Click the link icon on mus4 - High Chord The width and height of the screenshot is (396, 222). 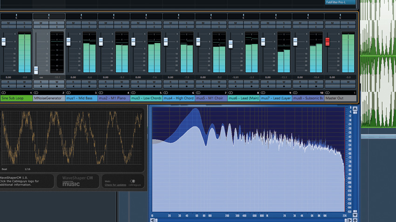(166, 92)
